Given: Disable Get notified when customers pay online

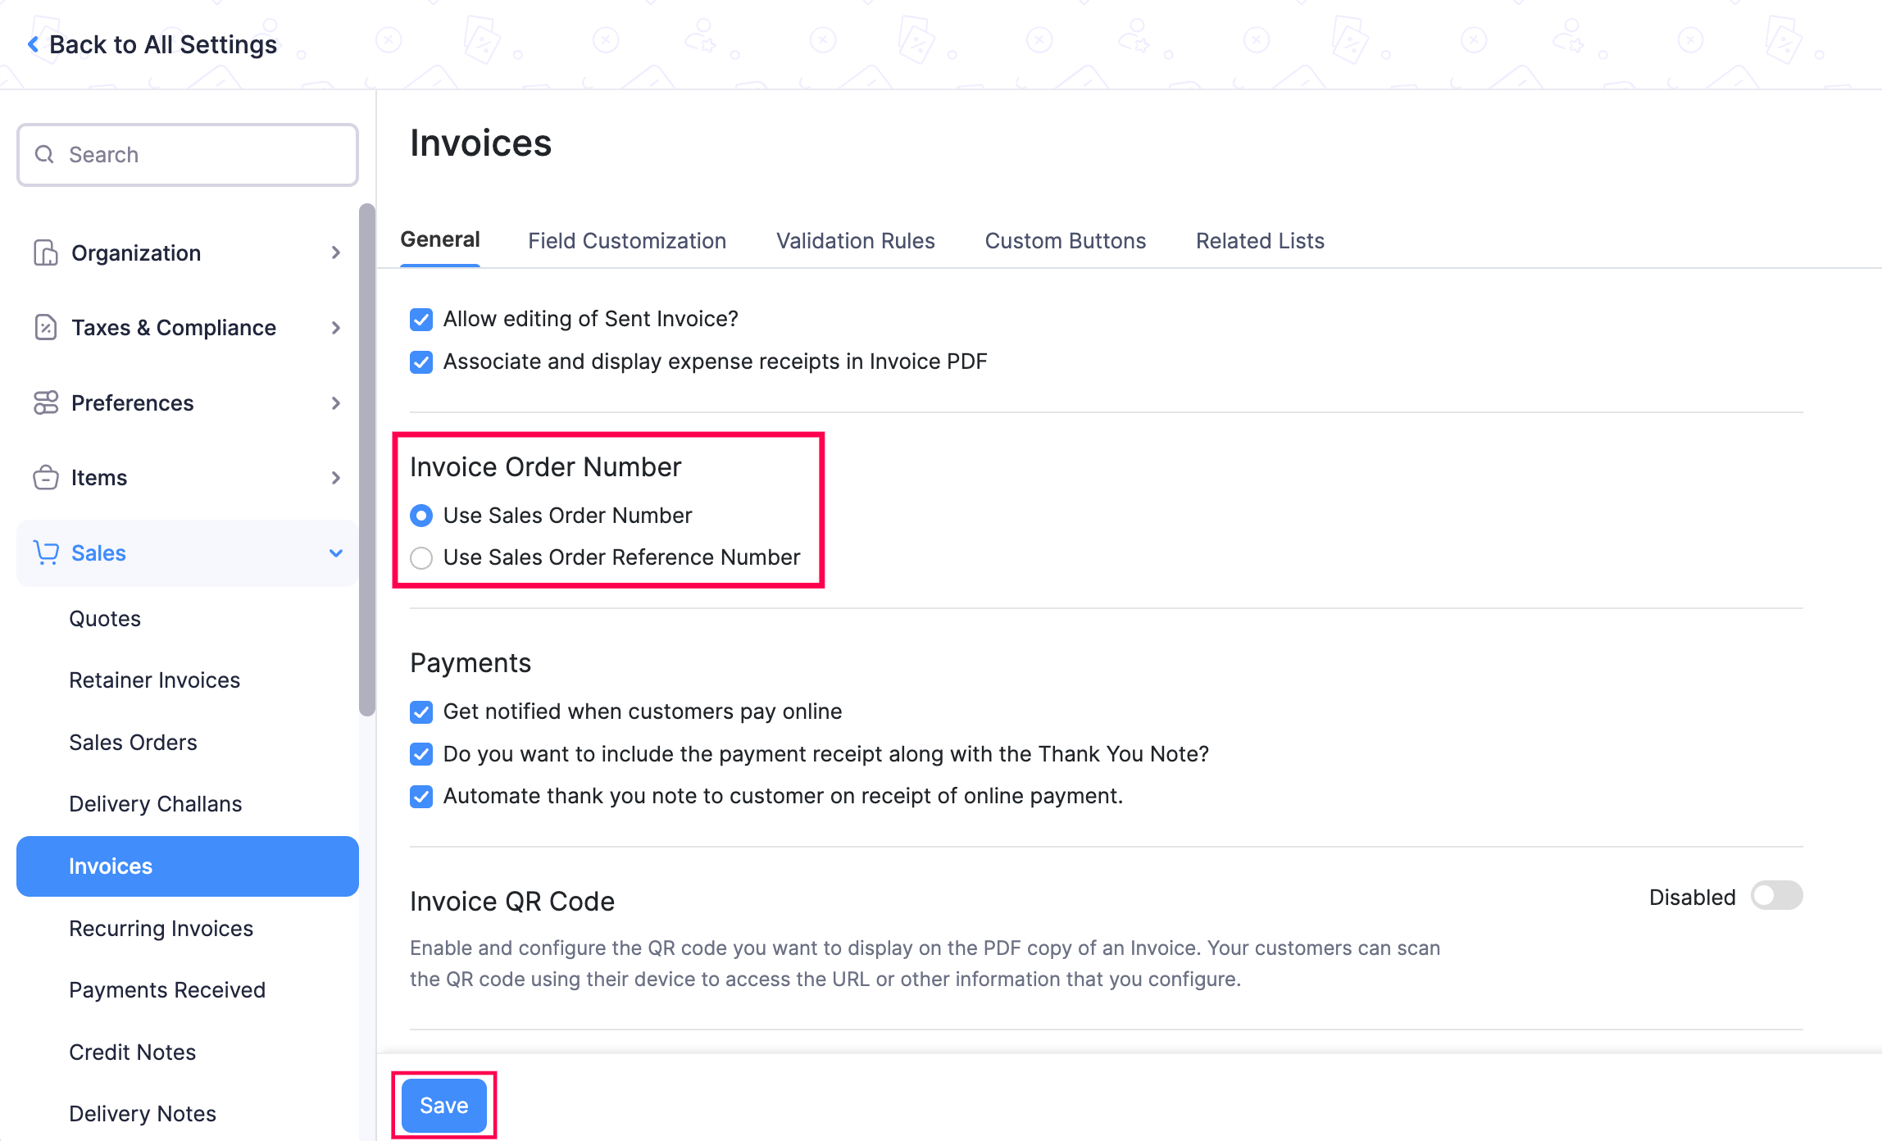Looking at the screenshot, I should (420, 712).
